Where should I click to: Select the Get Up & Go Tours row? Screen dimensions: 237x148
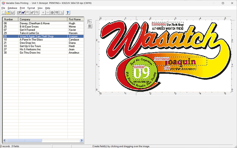[x=43, y=46]
